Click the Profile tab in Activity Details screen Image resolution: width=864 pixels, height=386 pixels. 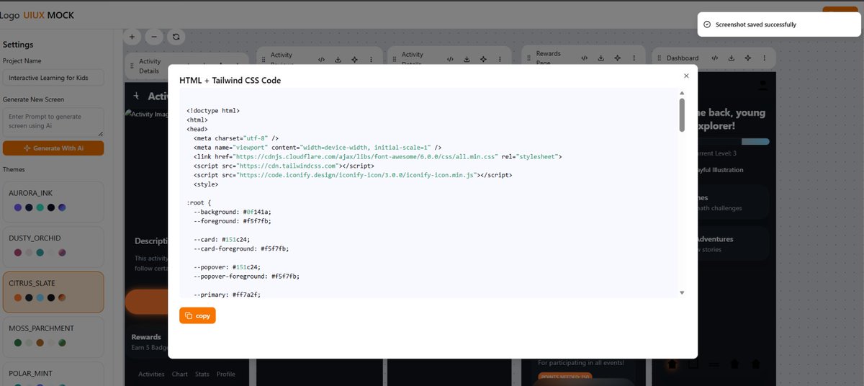226,374
